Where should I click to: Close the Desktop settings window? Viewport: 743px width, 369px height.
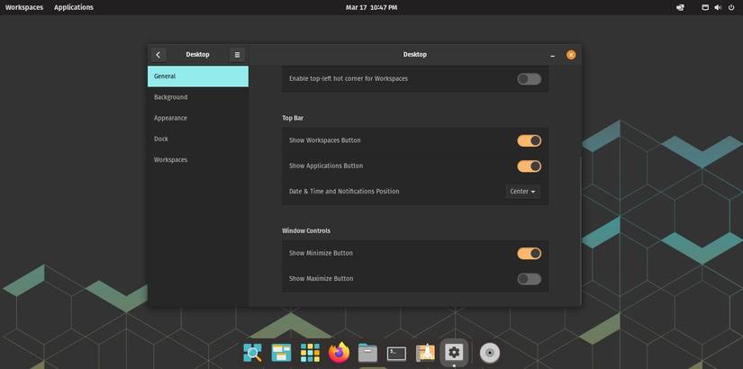pos(571,55)
